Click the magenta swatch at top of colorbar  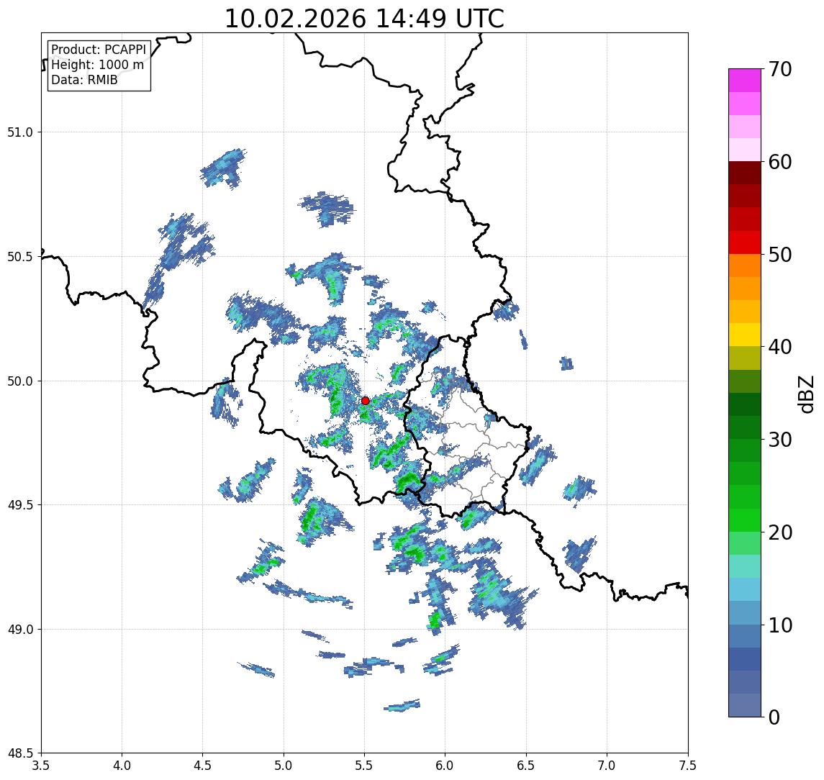tap(745, 81)
